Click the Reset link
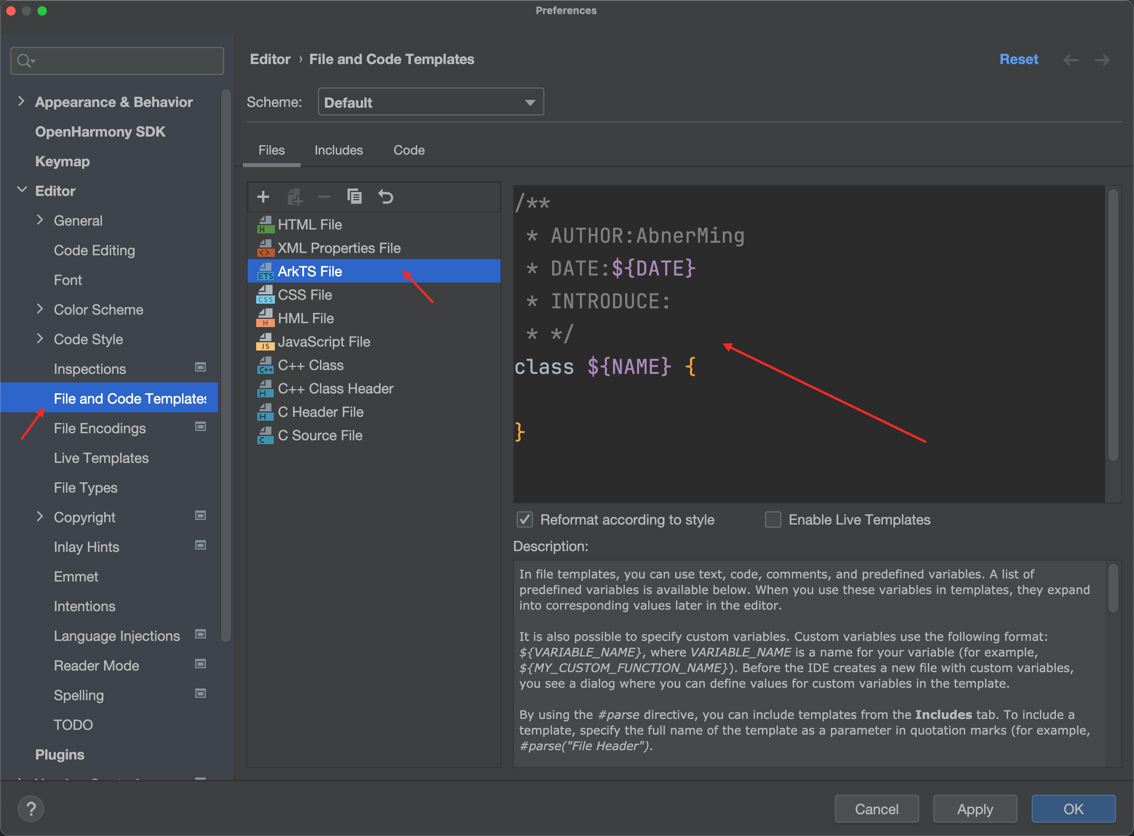 [1018, 59]
